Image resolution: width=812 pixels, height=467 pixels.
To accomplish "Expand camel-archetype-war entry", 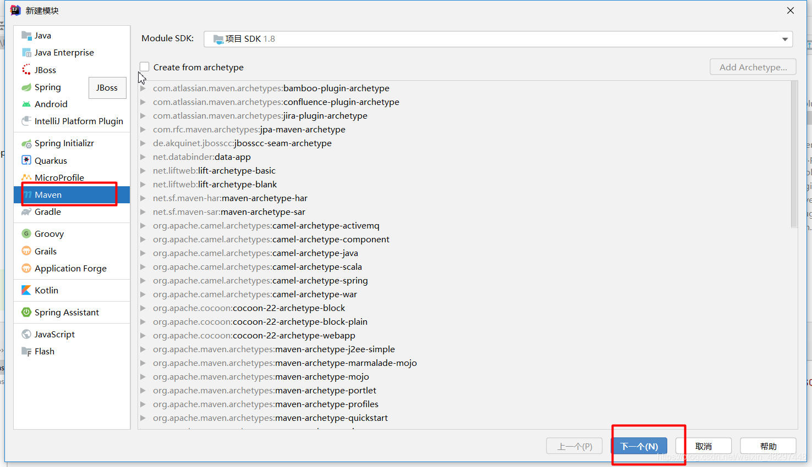I will click(143, 294).
